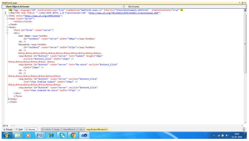
Task: Switch to Visual Studio taskbar icon
Action: (84, 136)
